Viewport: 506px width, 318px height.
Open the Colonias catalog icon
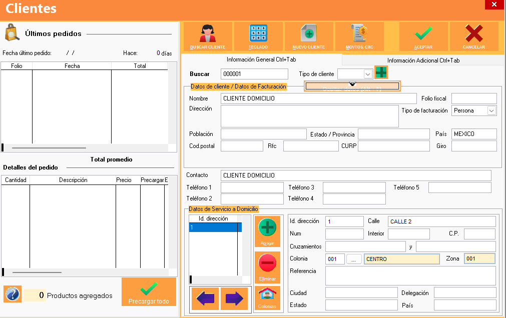click(267, 298)
